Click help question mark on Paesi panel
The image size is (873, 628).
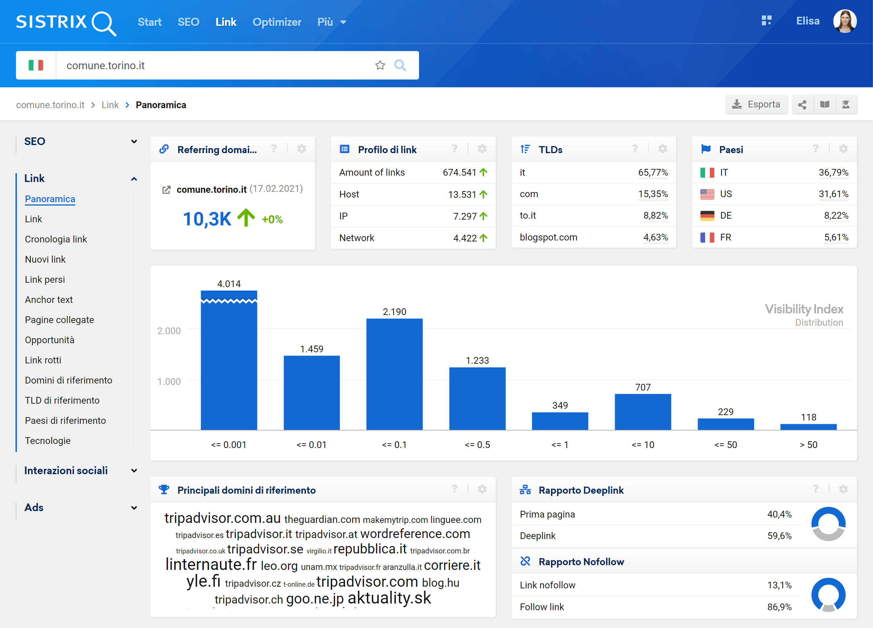(x=816, y=149)
